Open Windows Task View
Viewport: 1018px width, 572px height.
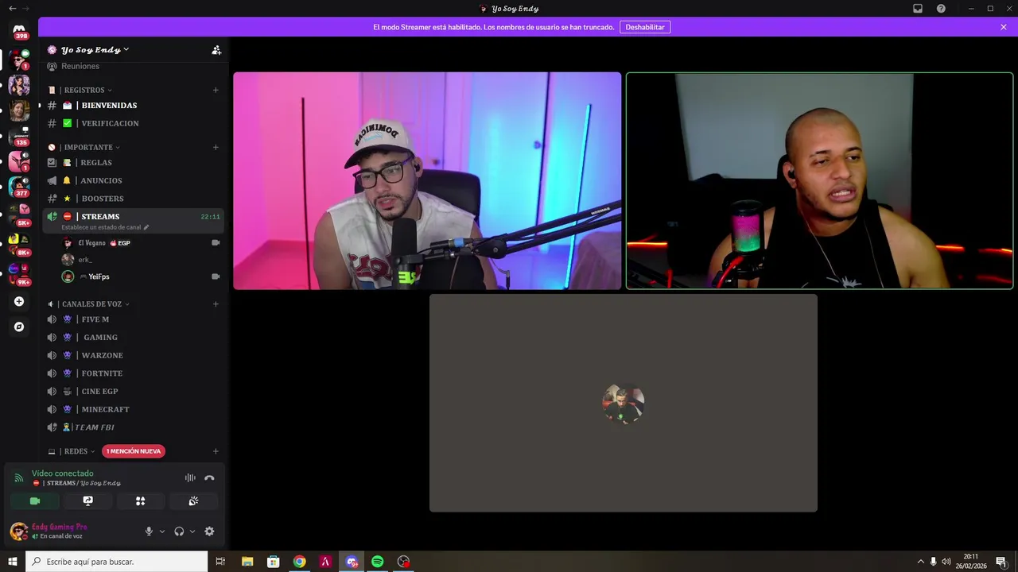[x=220, y=562]
